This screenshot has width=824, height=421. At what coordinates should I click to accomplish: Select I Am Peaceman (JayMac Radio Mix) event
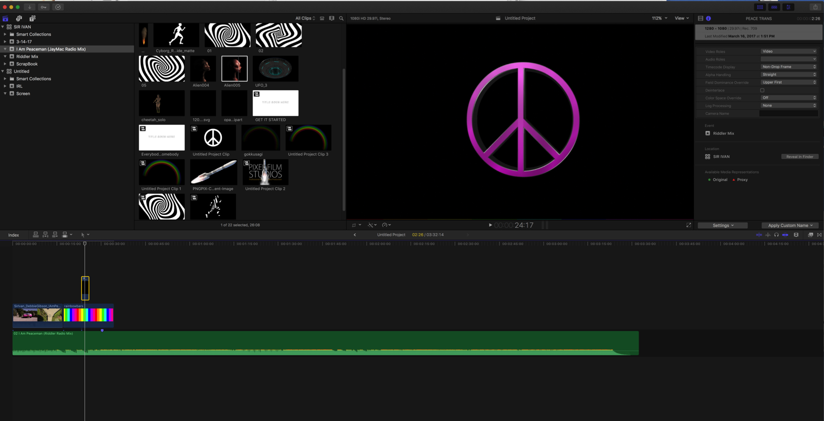pyautogui.click(x=51, y=49)
